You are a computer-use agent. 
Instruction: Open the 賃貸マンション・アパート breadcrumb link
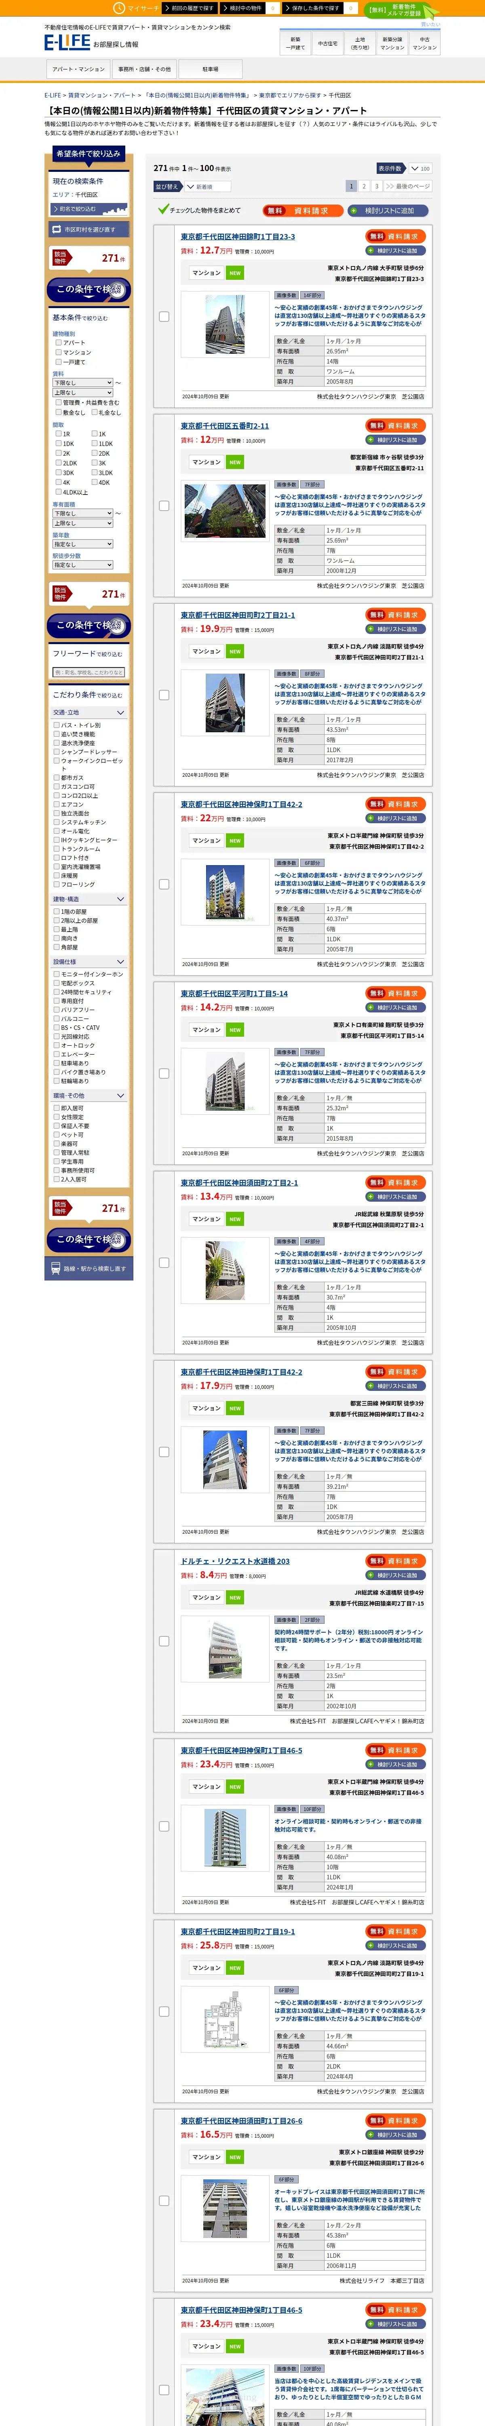click(x=102, y=95)
